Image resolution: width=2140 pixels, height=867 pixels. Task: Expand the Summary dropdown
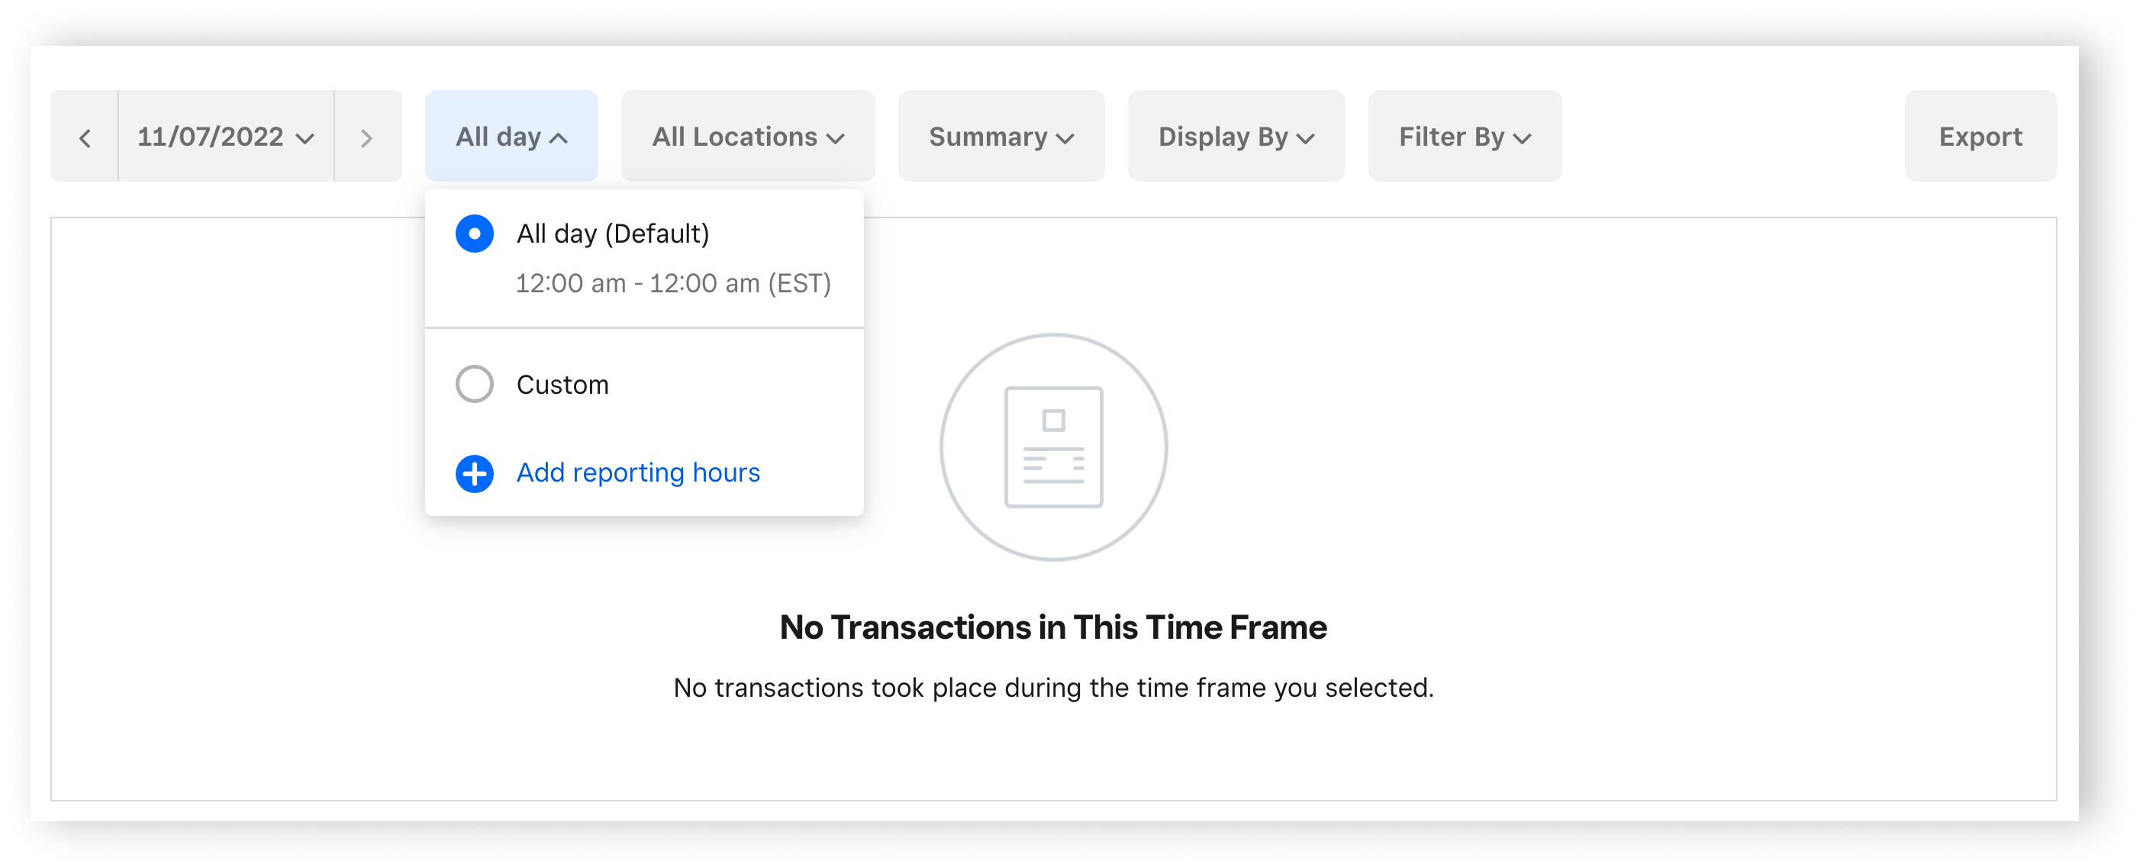(997, 135)
